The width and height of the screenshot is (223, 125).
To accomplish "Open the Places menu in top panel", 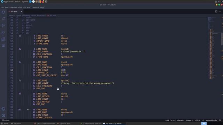I will (18, 1).
